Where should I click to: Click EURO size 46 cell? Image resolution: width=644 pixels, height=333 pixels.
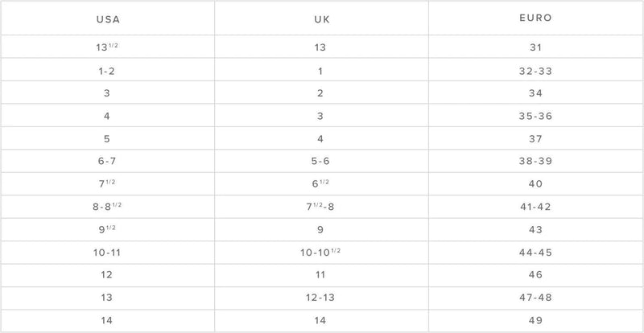(535, 274)
